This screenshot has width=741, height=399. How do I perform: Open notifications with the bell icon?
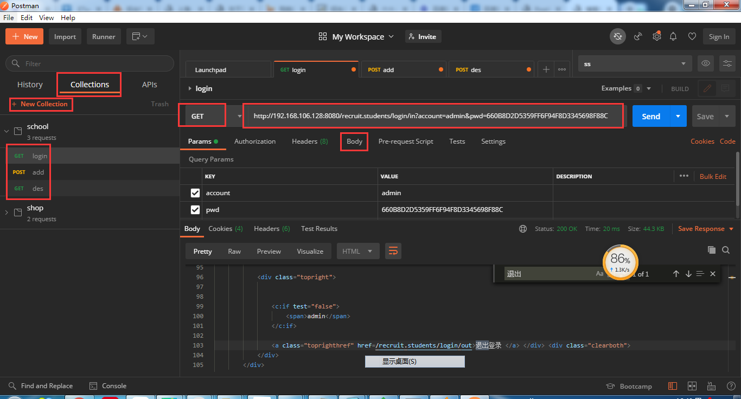click(x=673, y=36)
